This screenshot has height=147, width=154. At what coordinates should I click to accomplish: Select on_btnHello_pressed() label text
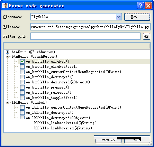47,87
